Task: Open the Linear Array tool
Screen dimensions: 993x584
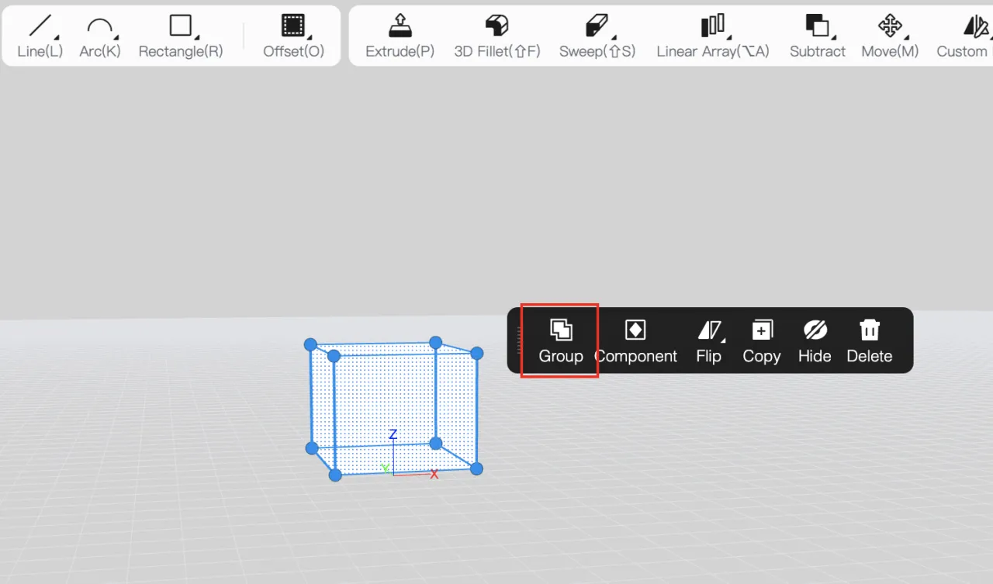Action: pyautogui.click(x=712, y=36)
